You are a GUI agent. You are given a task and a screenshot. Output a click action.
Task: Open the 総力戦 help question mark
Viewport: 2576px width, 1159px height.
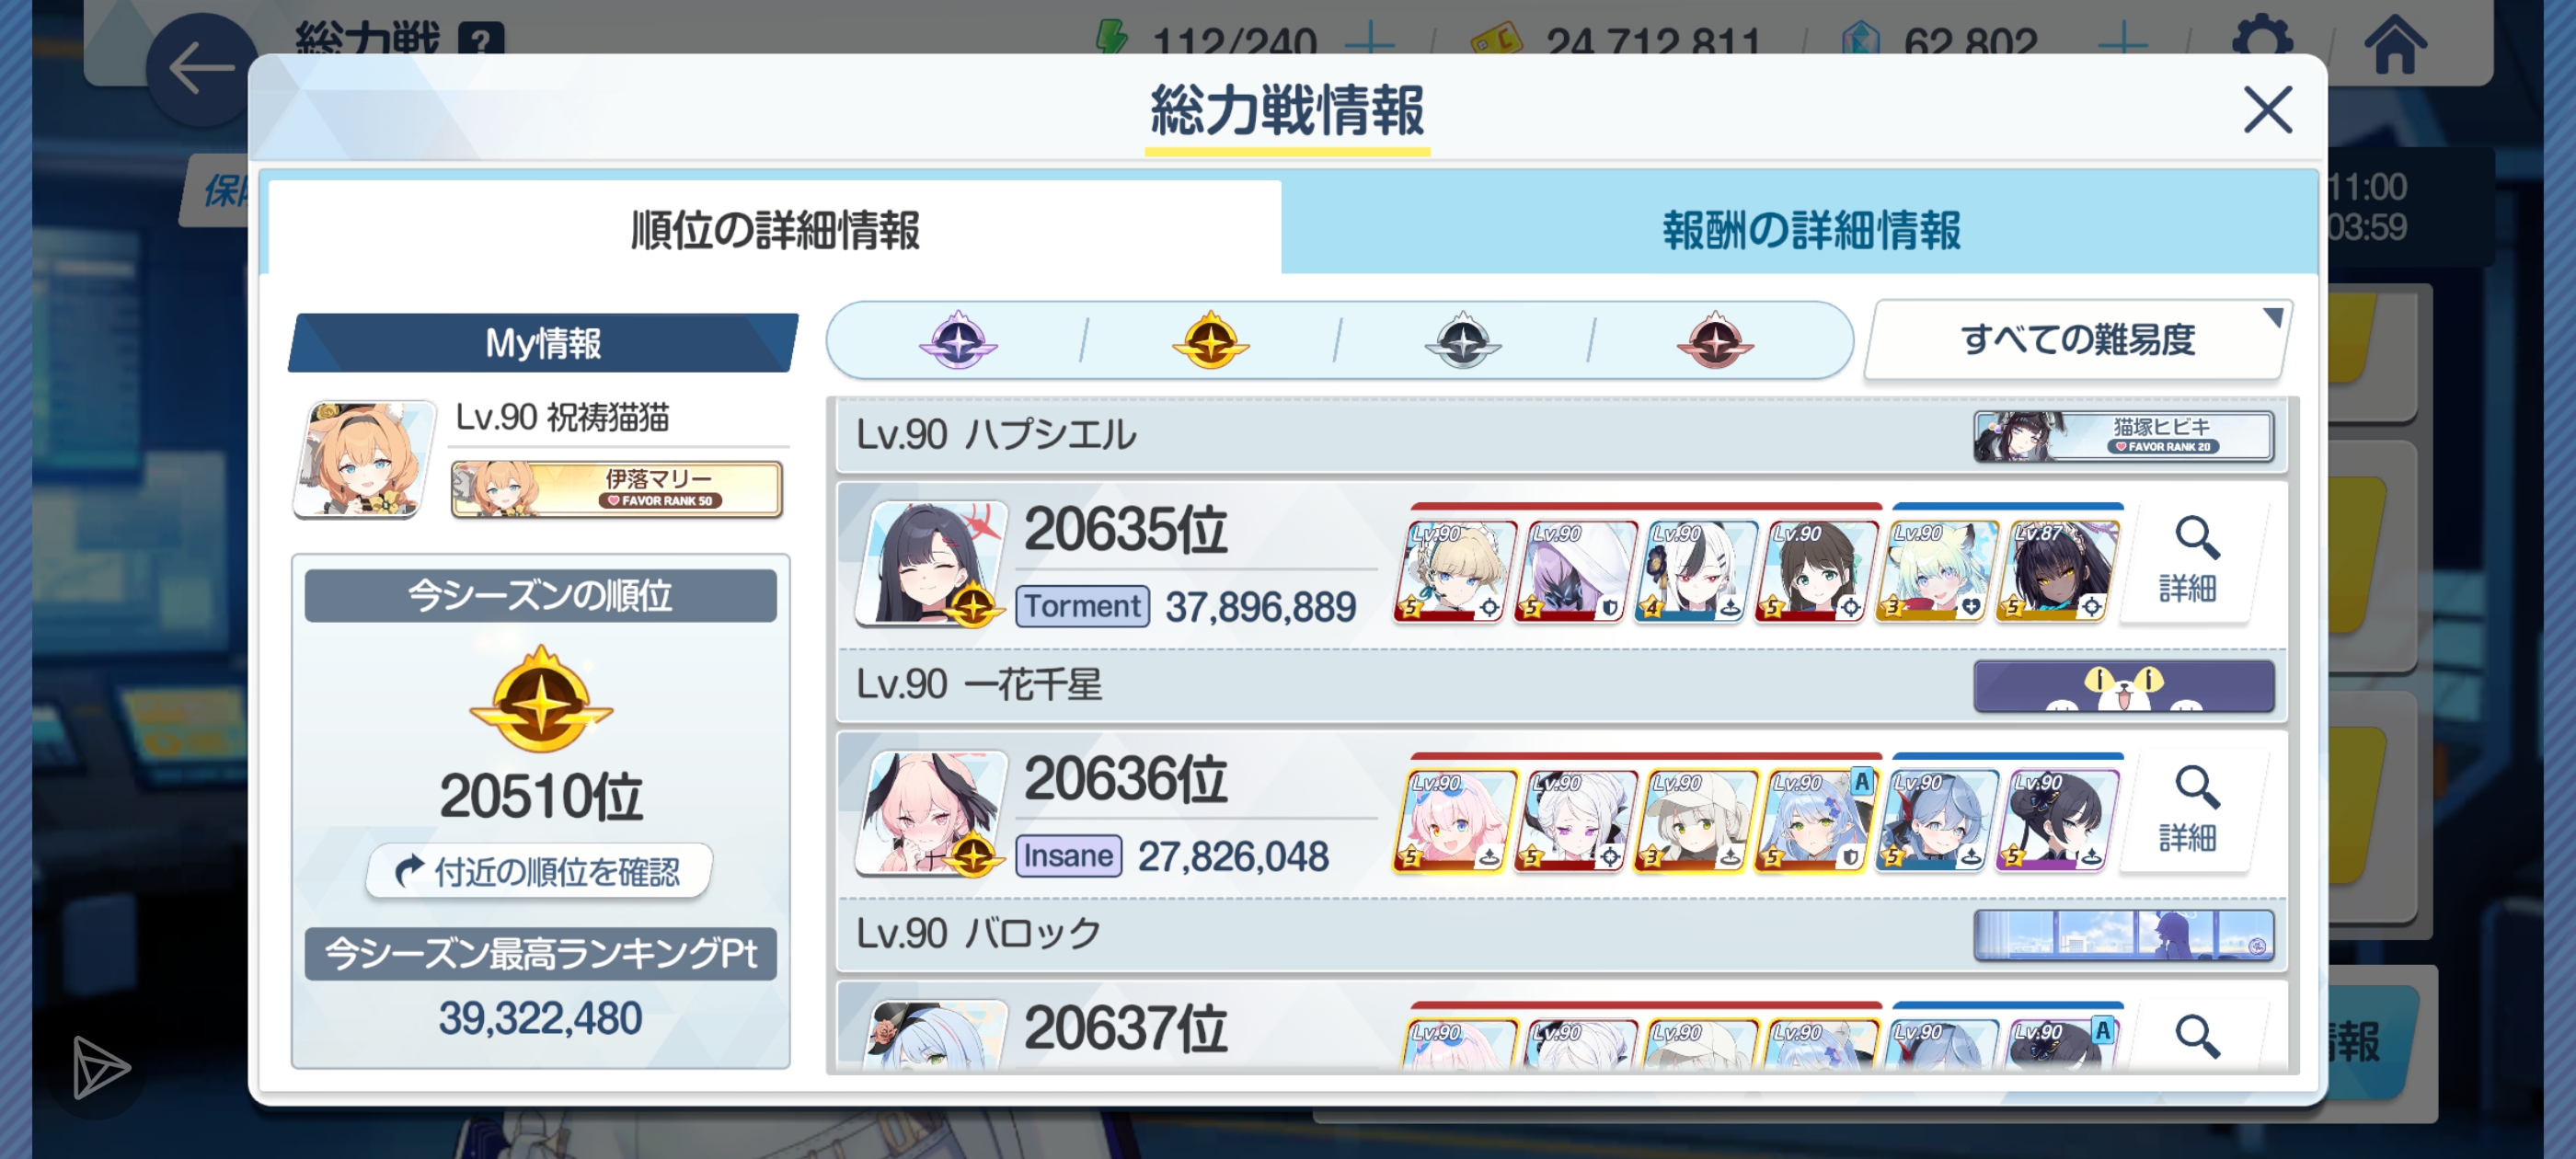[x=480, y=41]
